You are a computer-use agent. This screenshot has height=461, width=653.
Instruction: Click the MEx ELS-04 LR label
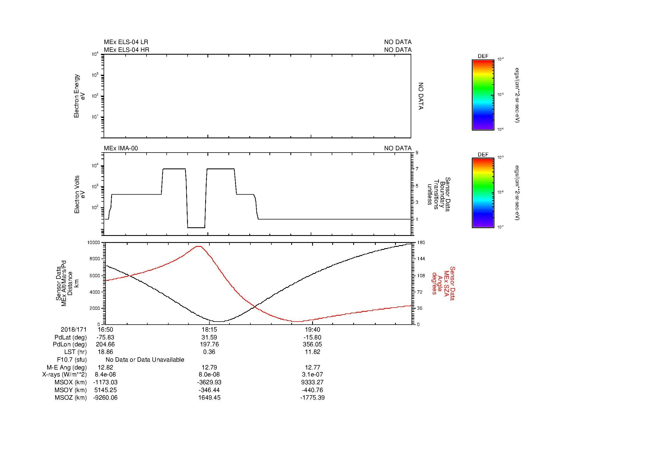point(126,42)
